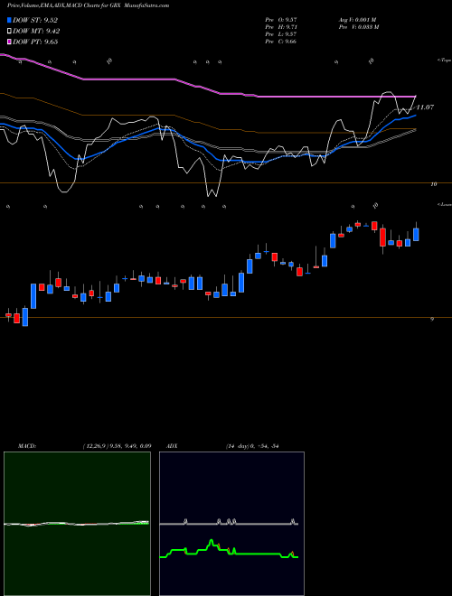Click the 'Pre H: 9.71' high value

281,27
